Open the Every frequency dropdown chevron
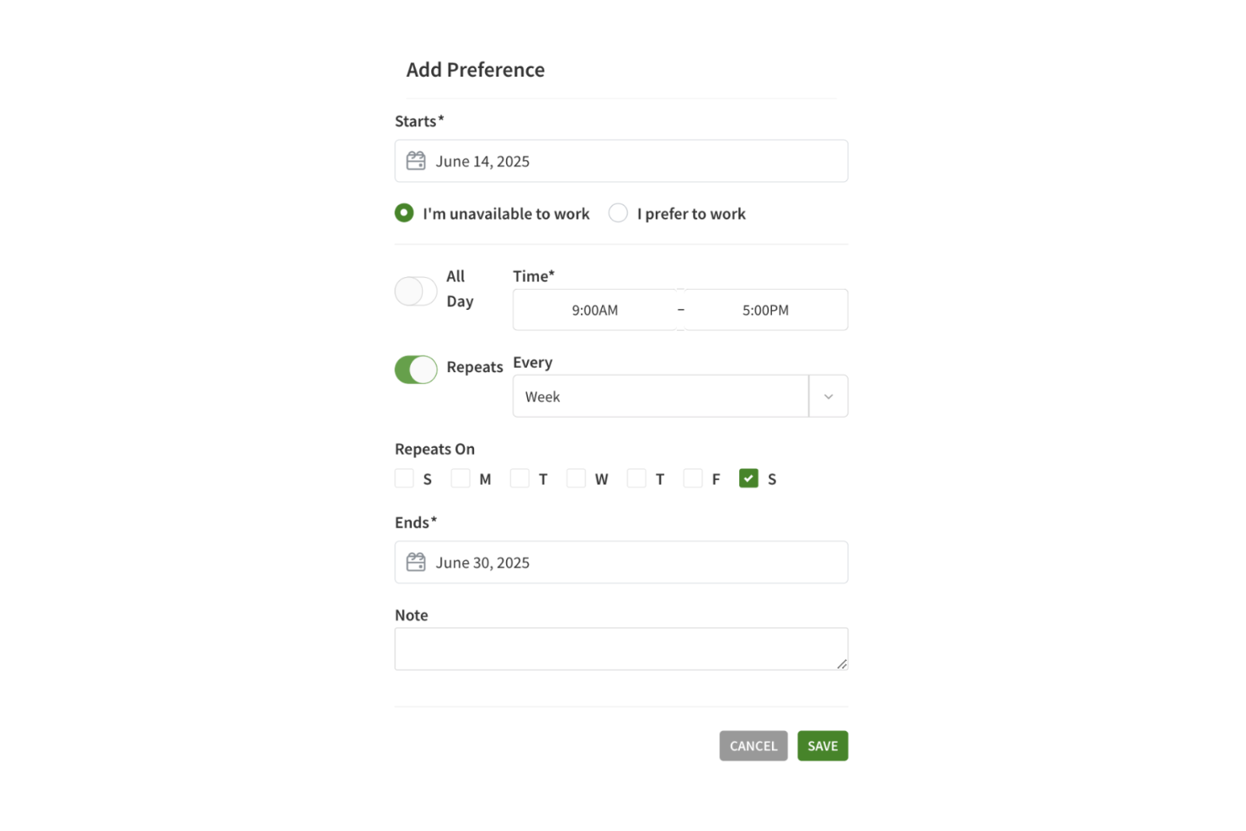The image size is (1246, 831). click(828, 396)
